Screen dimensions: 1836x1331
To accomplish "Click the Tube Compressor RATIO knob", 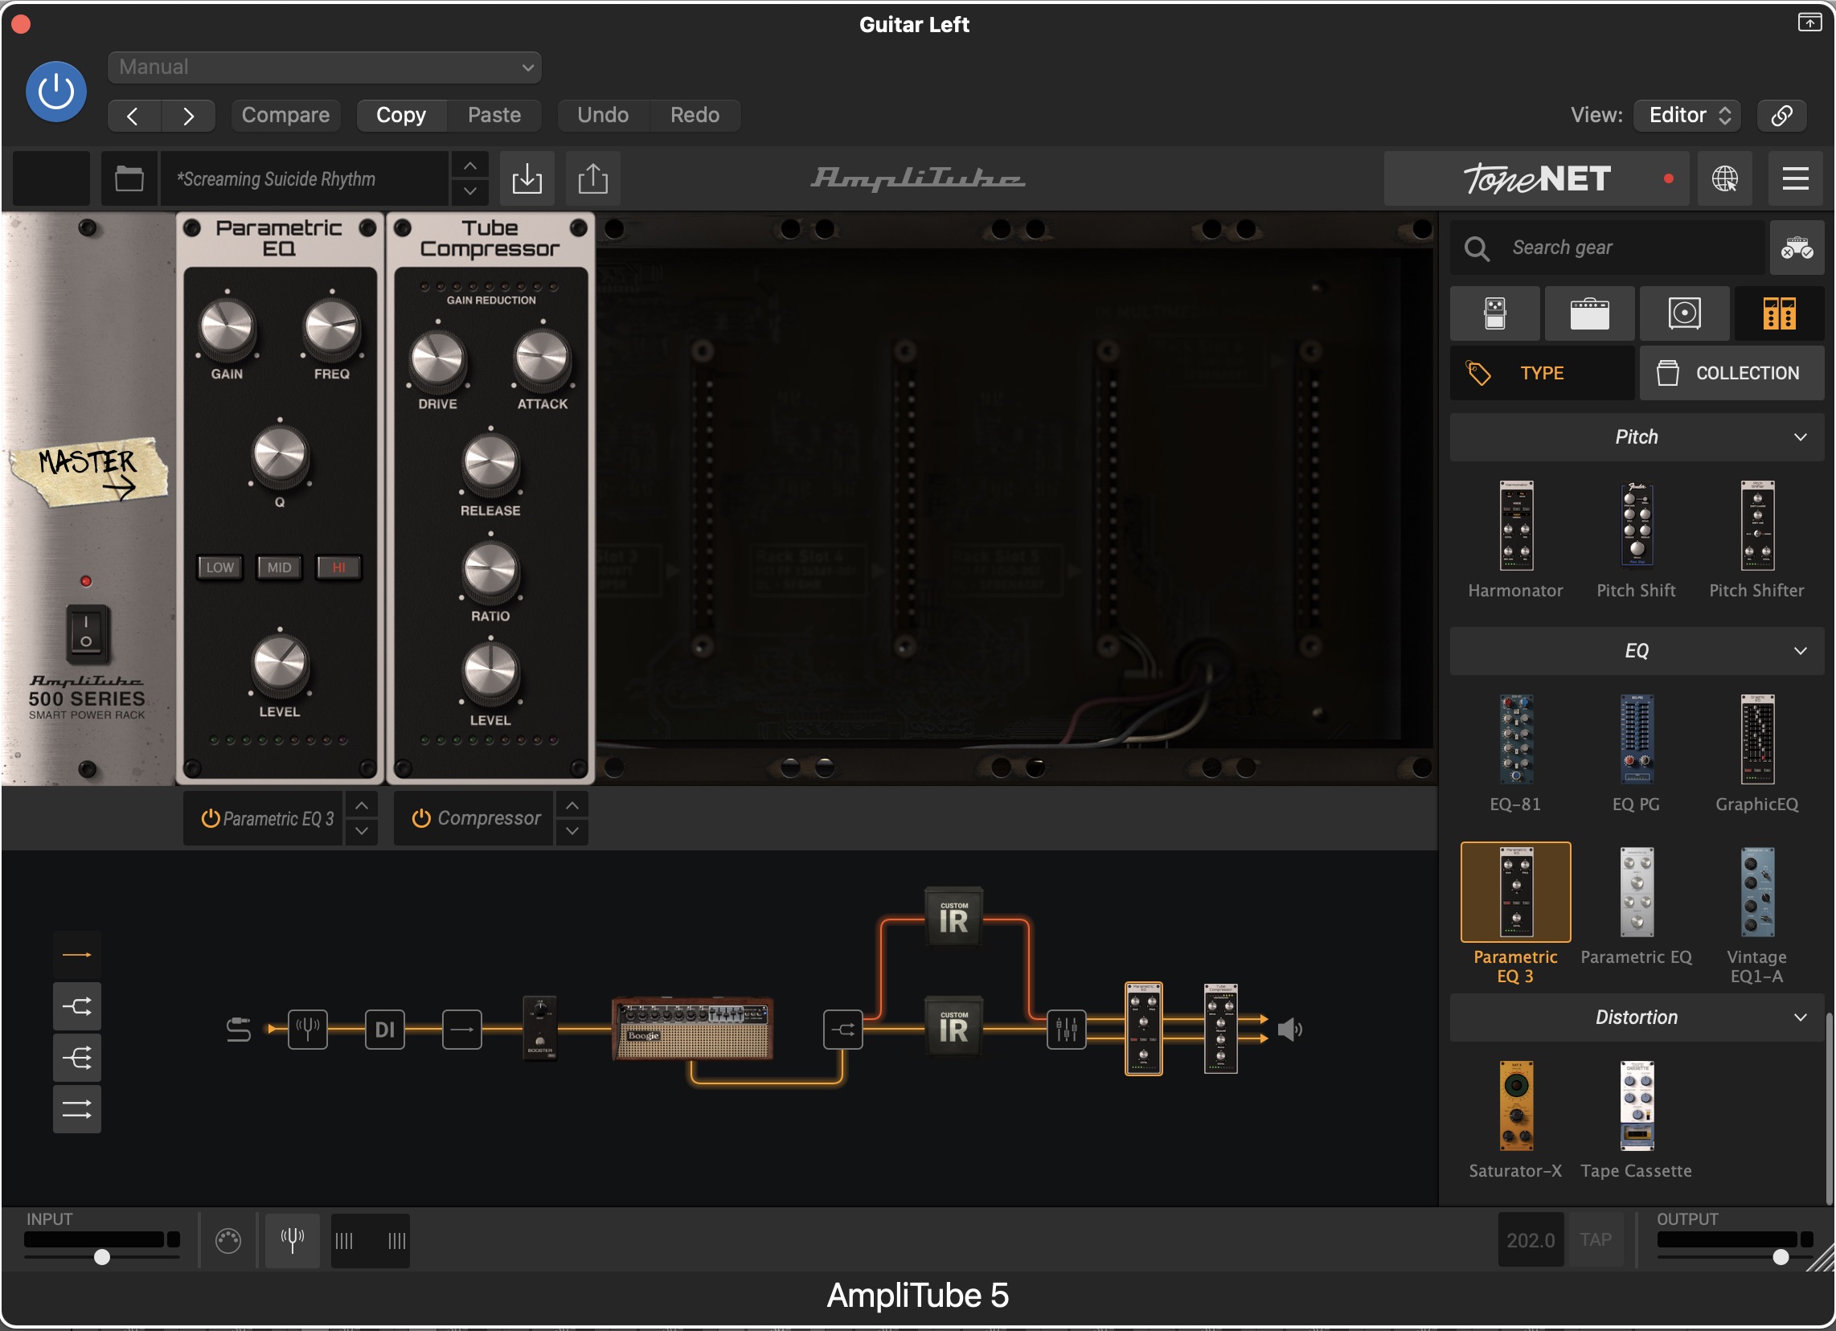I will point(491,571).
